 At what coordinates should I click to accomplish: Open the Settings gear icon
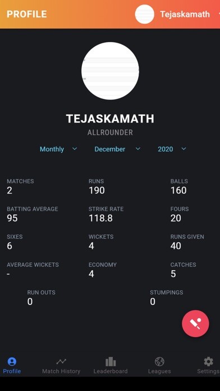(x=208, y=361)
